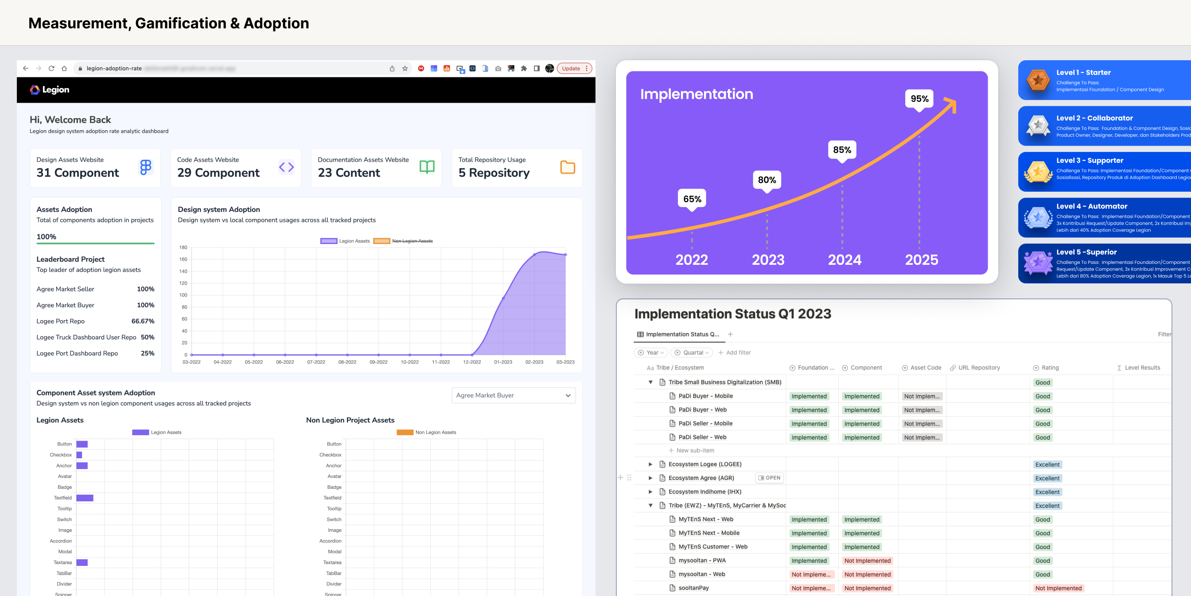Bookmark page with star icon

pos(405,68)
